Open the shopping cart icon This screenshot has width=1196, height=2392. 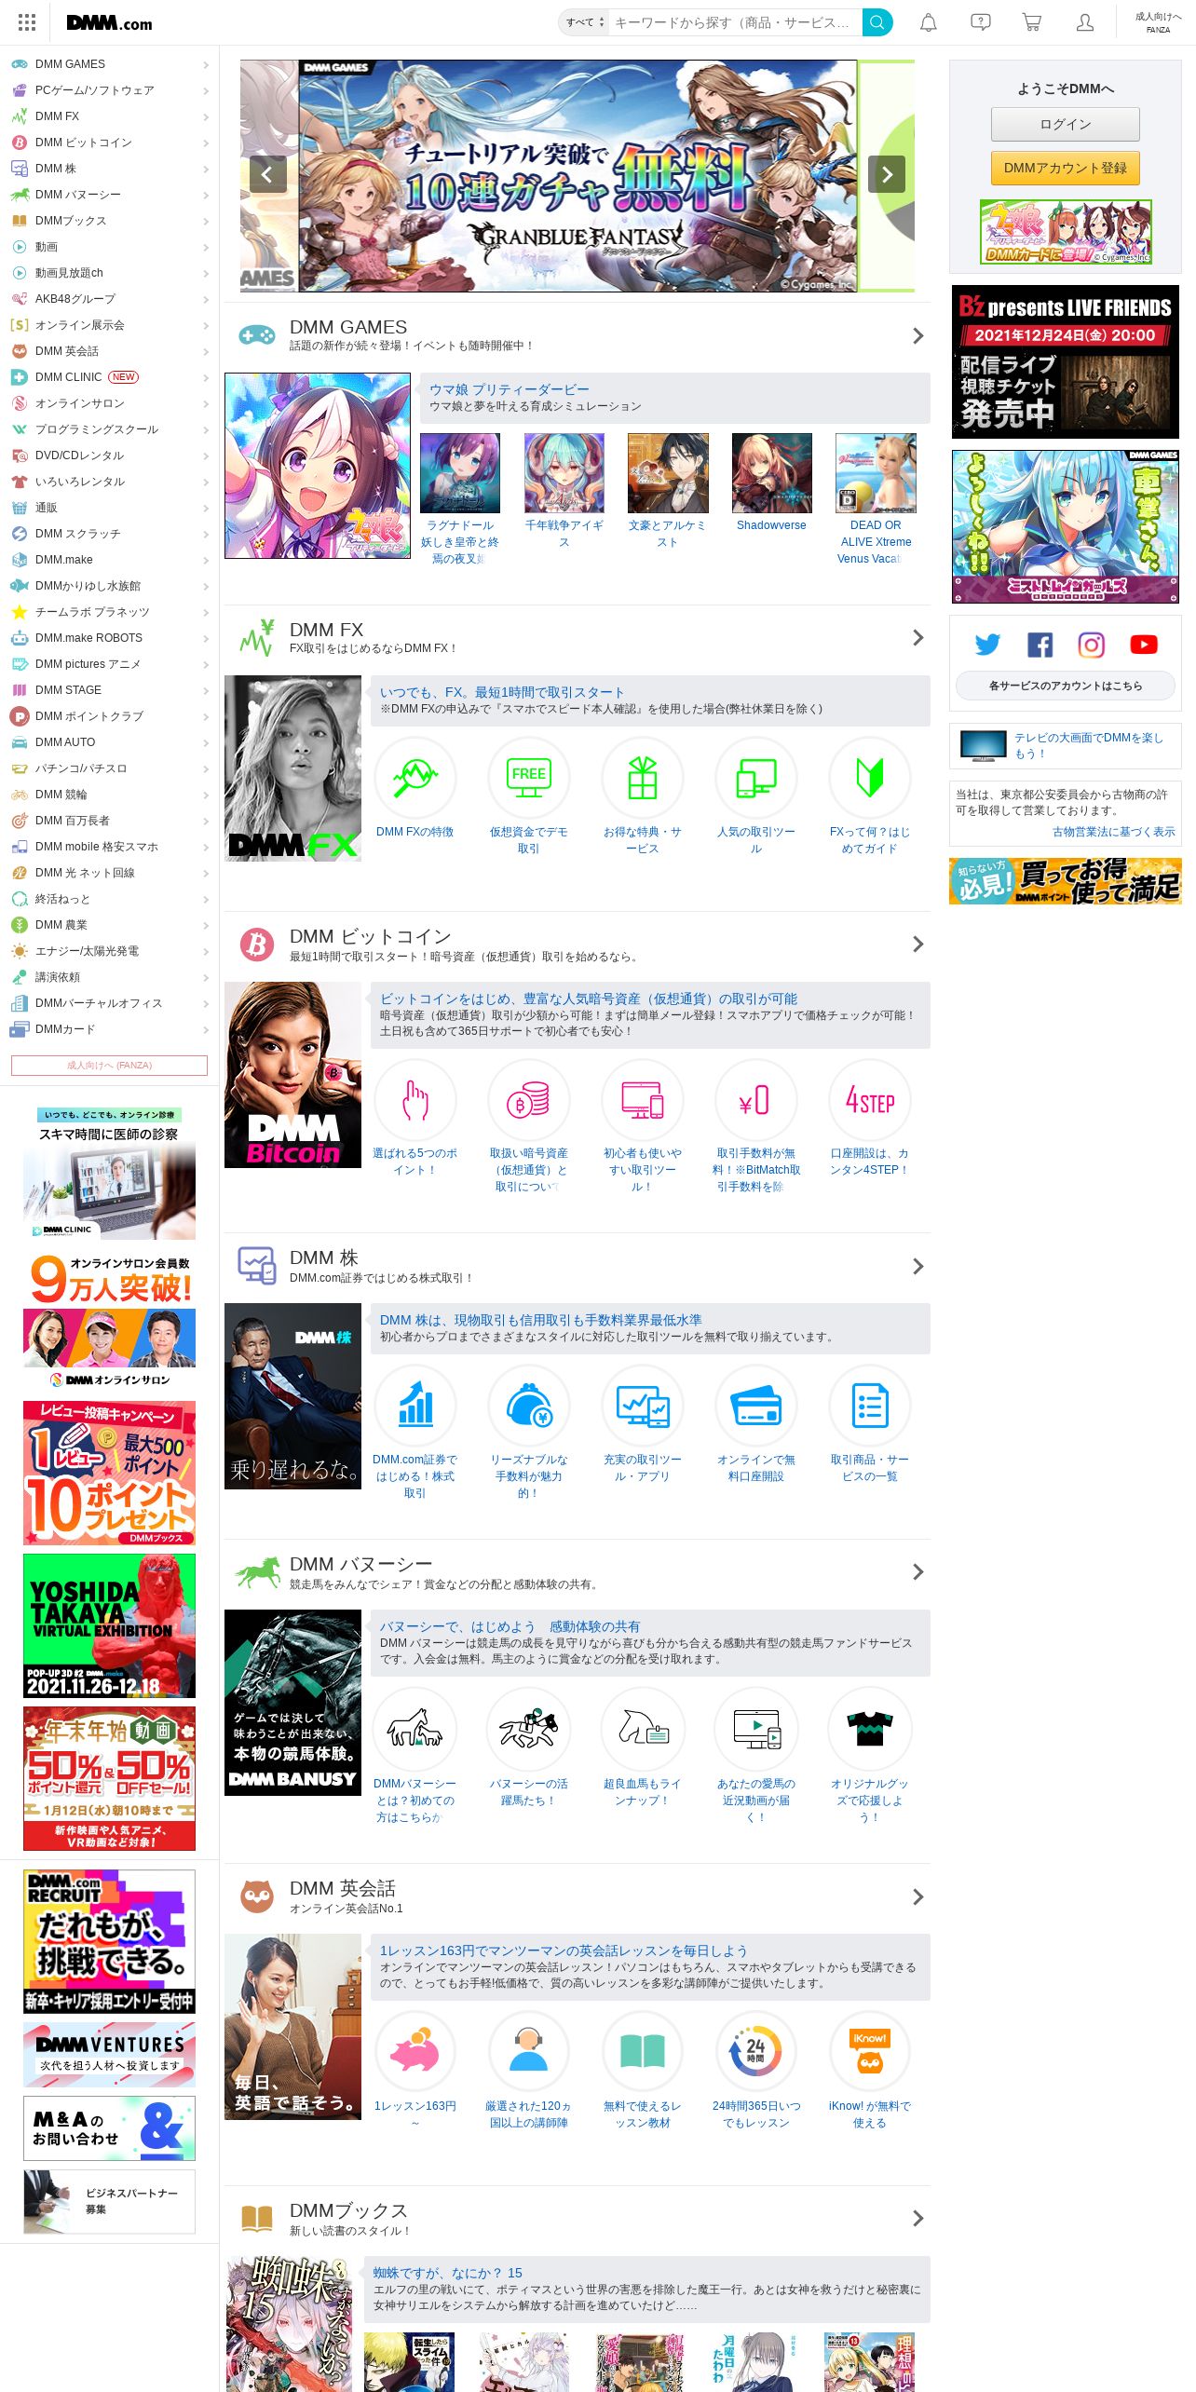click(x=1032, y=22)
